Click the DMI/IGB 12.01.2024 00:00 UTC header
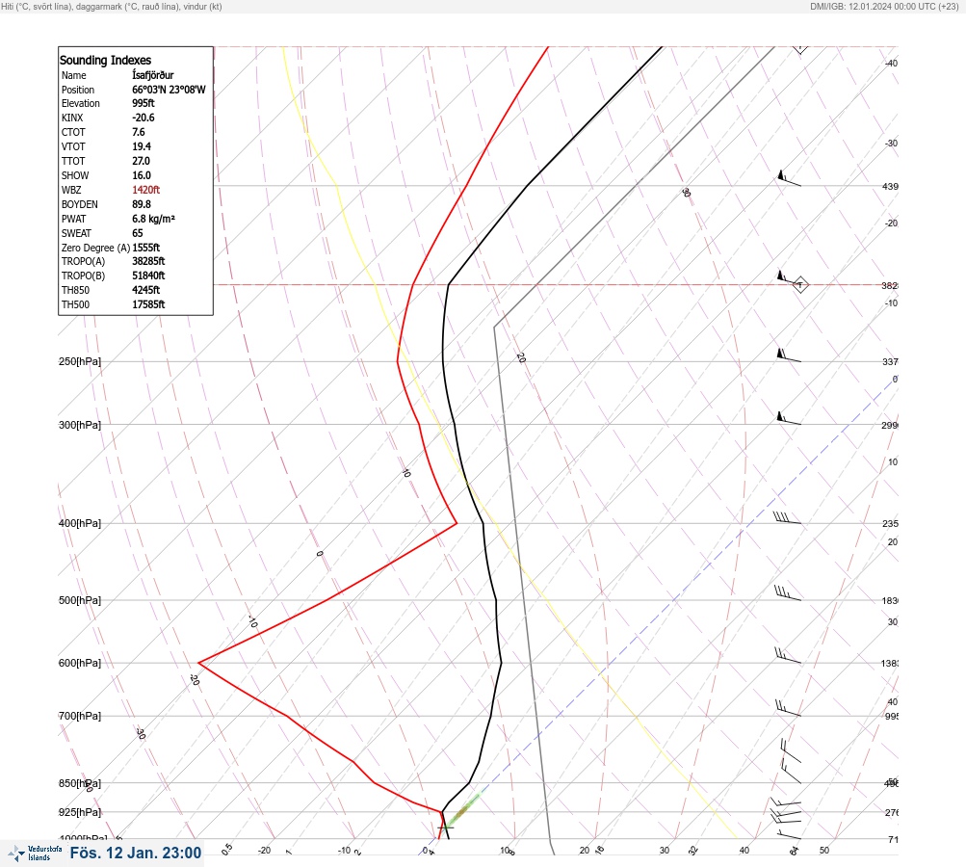The image size is (966, 867). (x=884, y=6)
